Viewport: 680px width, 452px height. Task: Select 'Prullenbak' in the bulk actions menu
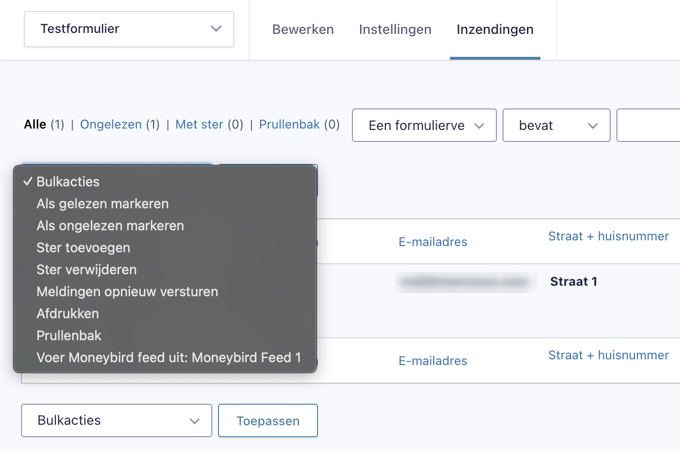coord(69,336)
